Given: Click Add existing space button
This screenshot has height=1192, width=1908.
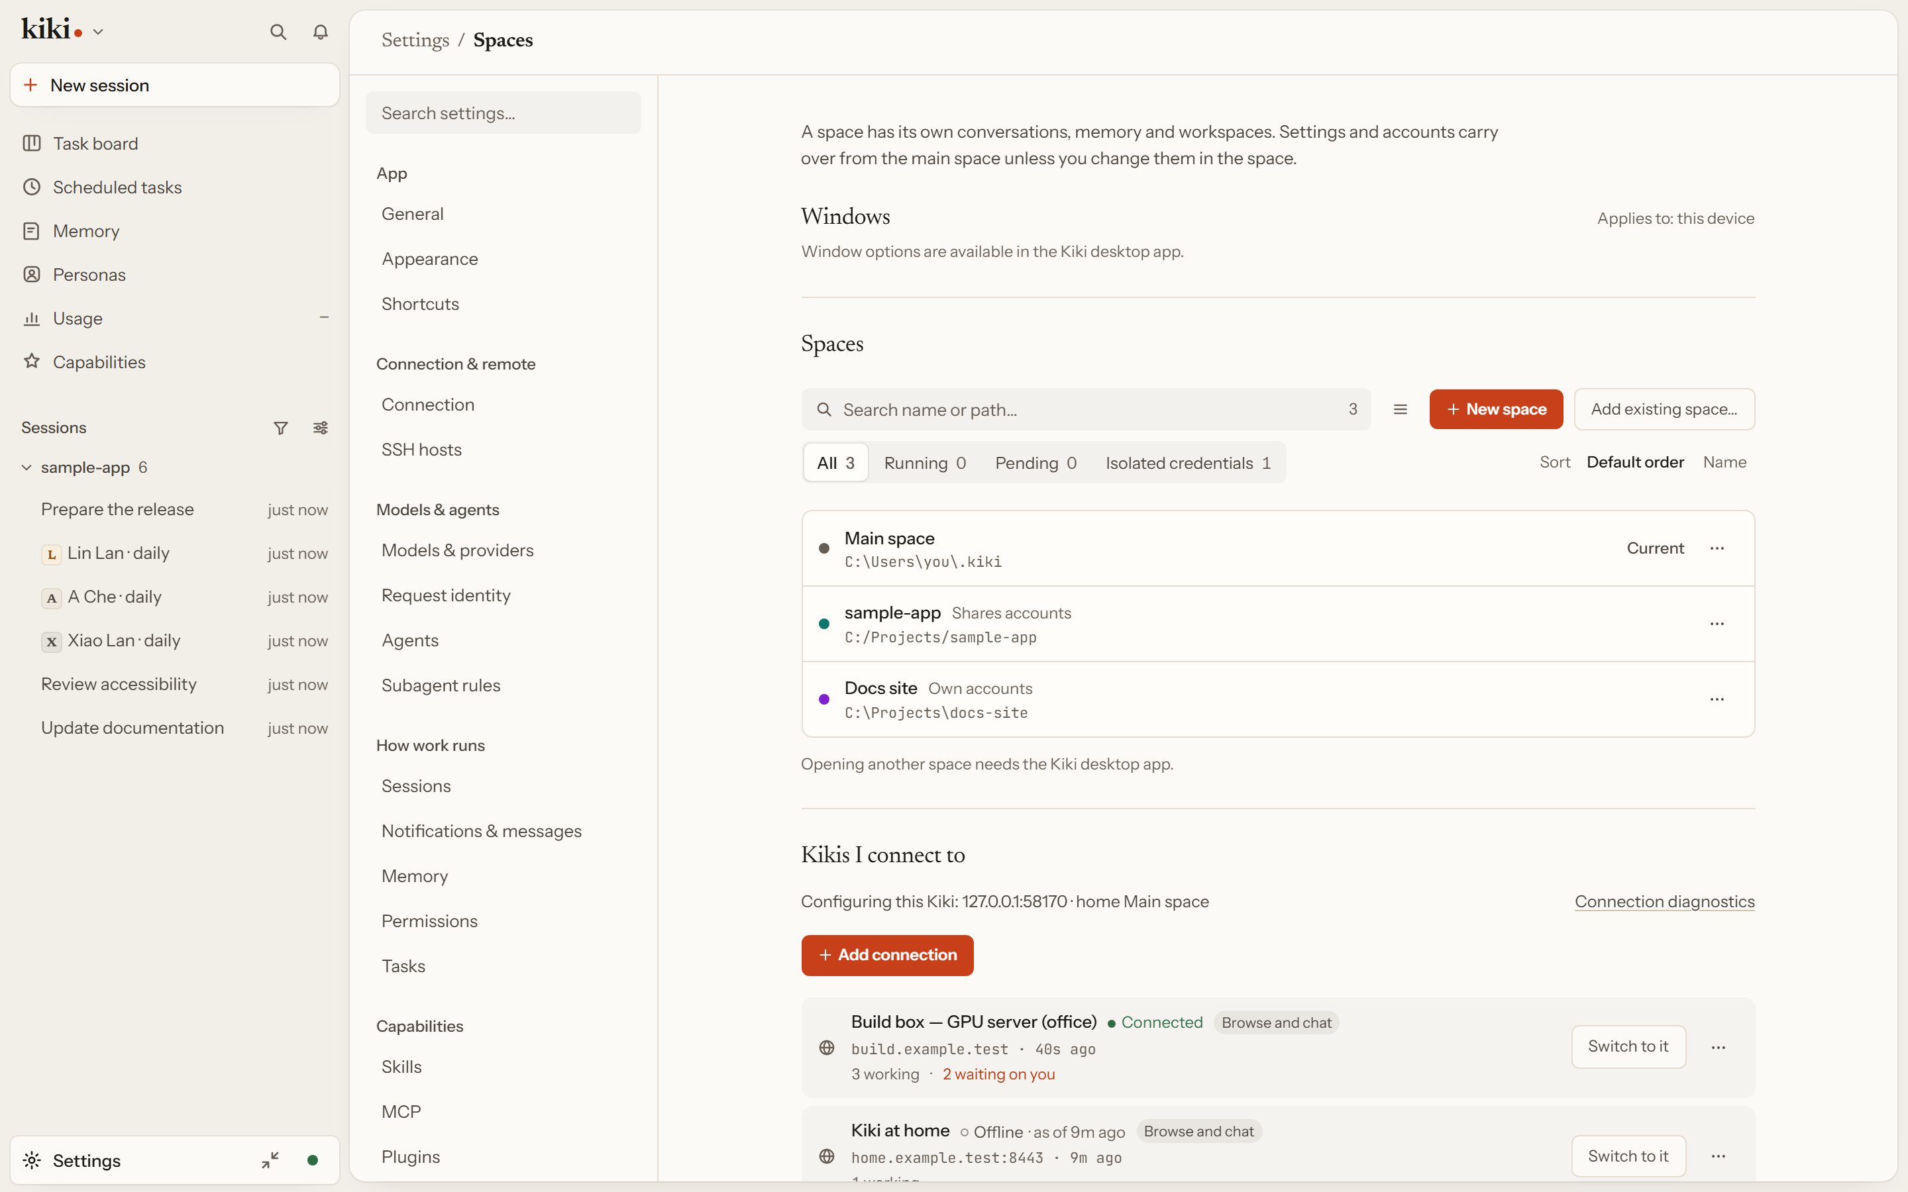Looking at the screenshot, I should pos(1664,409).
